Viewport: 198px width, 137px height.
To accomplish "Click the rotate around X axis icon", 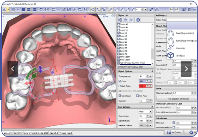I will pyautogui.click(x=116, y=10).
